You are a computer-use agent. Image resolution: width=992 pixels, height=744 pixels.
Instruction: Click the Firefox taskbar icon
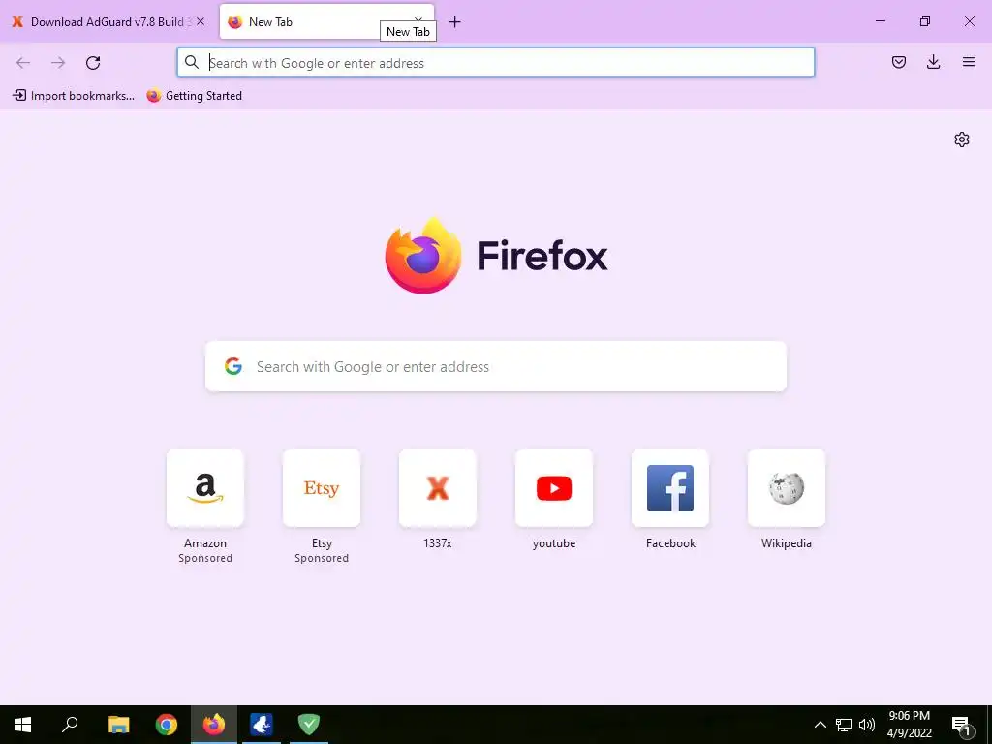pos(214,725)
